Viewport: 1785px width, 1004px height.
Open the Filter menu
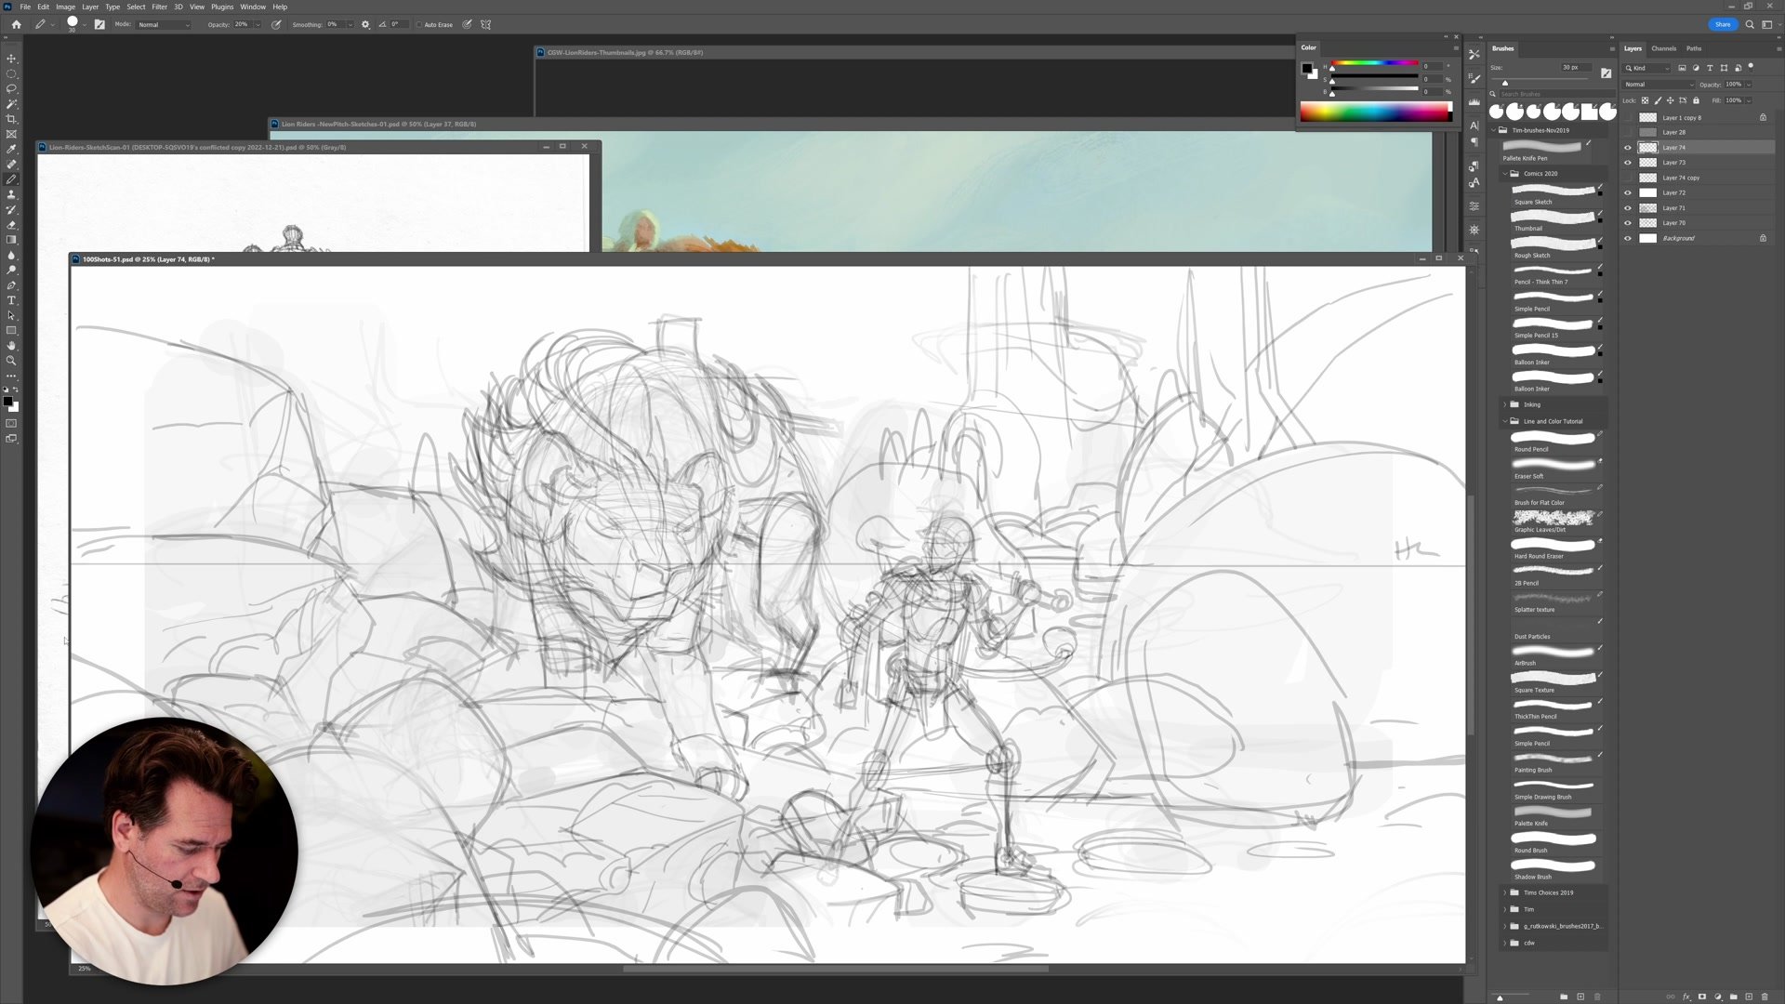(x=159, y=7)
